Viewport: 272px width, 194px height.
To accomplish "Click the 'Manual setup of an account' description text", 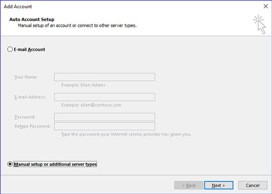I will point(77,25).
